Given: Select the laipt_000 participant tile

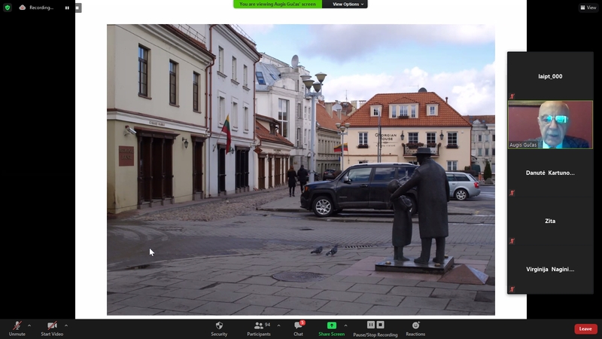Looking at the screenshot, I should pos(549,76).
